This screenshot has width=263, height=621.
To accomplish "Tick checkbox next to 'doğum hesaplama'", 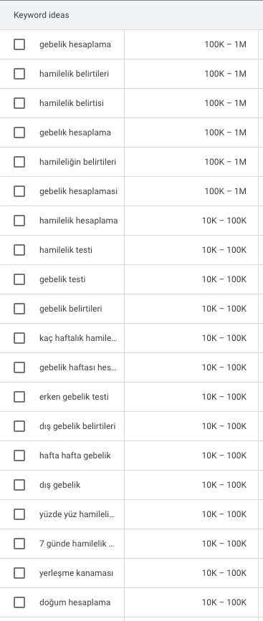I will (19, 602).
